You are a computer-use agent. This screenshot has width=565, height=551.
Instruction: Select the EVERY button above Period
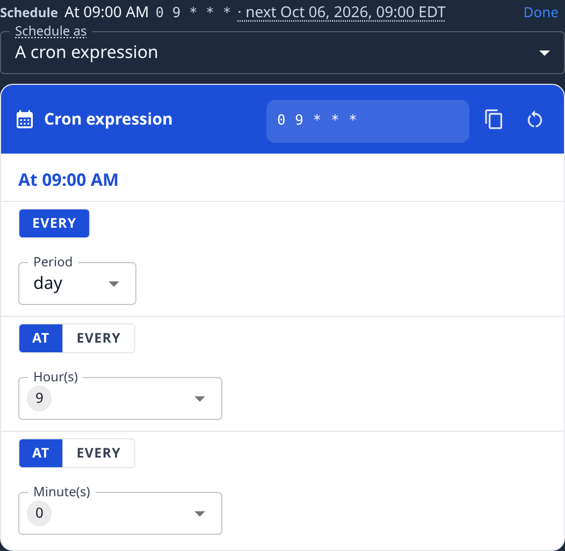[x=54, y=223]
